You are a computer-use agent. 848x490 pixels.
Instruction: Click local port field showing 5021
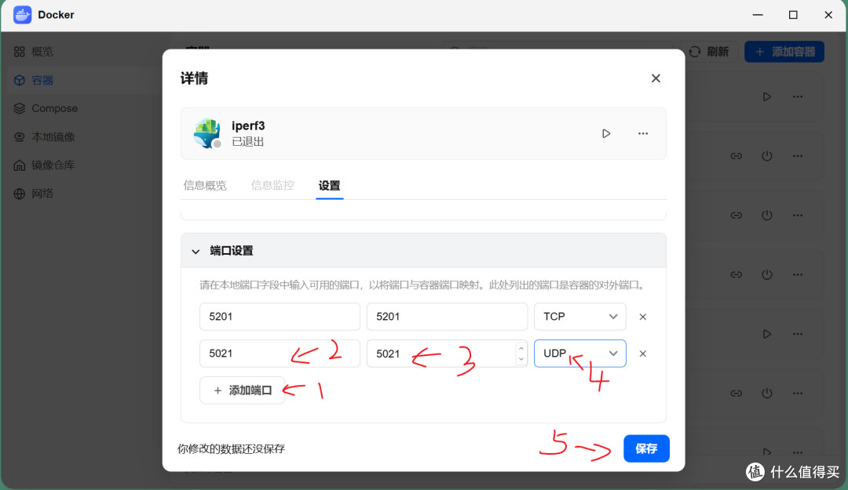point(280,354)
